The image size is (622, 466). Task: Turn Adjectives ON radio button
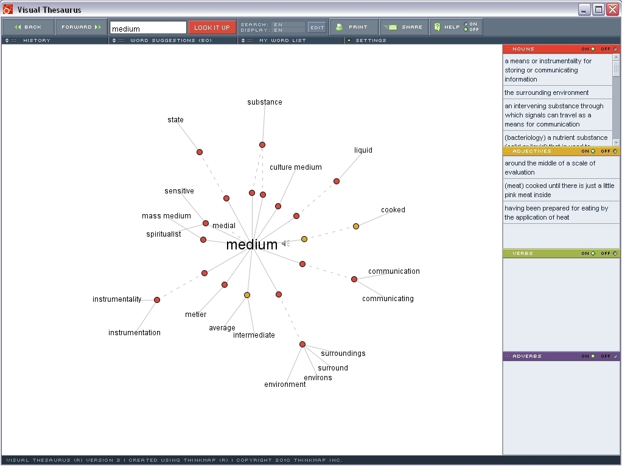tap(593, 151)
